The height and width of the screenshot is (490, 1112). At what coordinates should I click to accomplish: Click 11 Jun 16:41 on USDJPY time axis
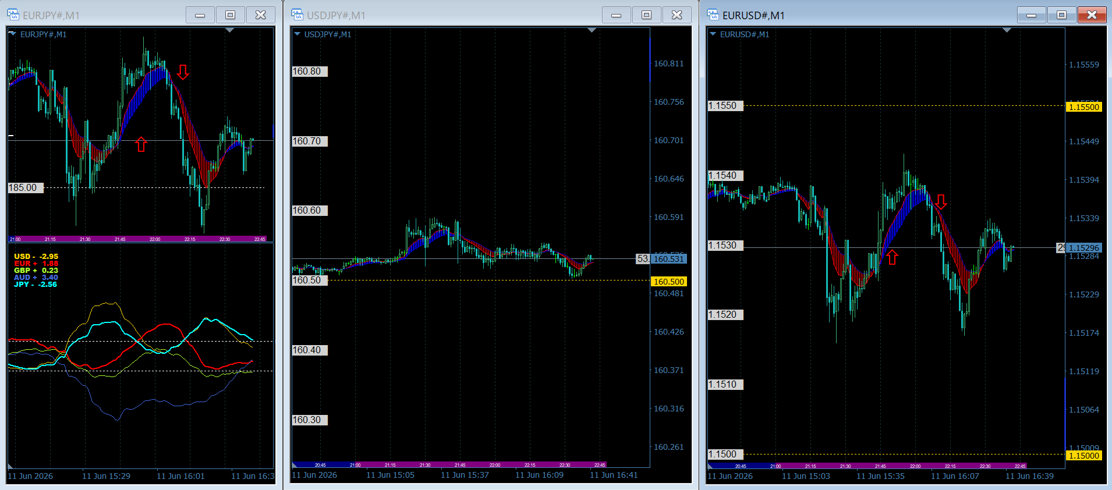pos(614,475)
